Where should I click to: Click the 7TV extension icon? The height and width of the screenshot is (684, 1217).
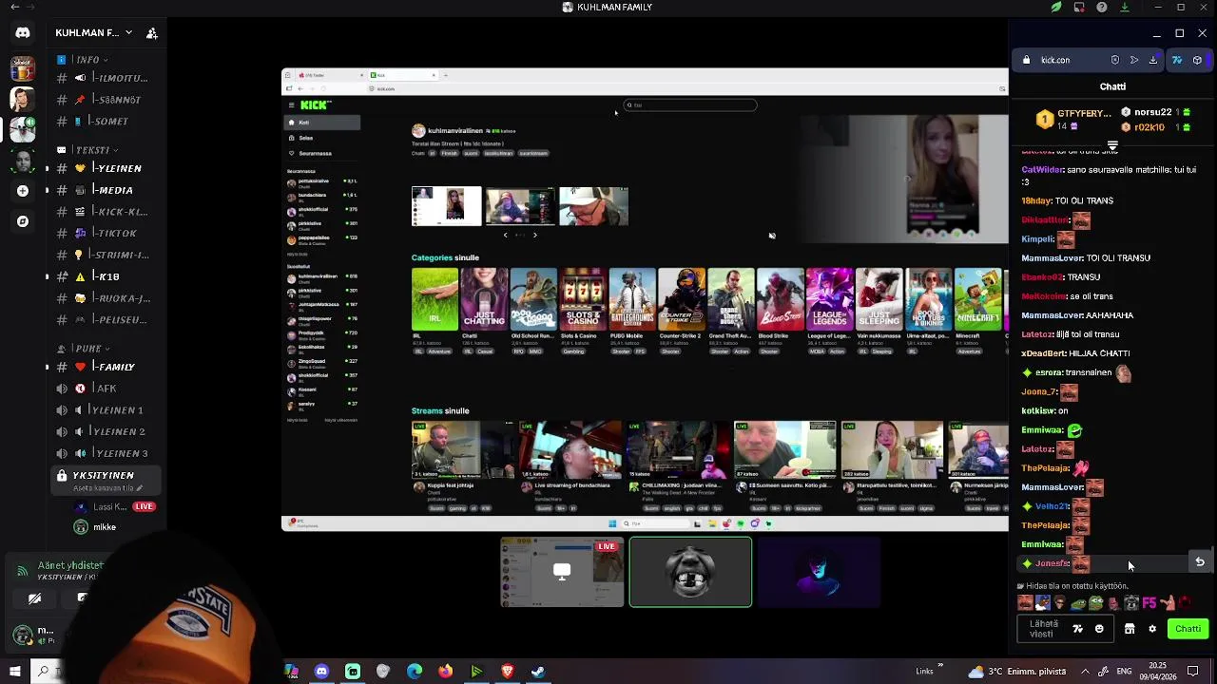click(x=1177, y=60)
